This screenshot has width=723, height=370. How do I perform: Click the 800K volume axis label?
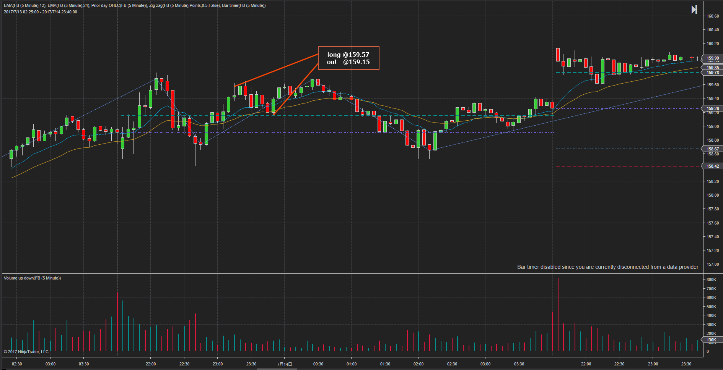(711, 280)
